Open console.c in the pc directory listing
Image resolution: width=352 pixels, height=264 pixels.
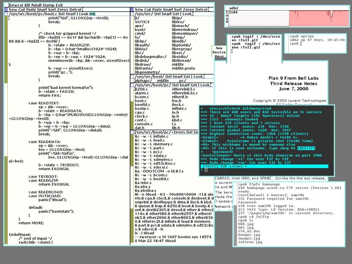pos(144,124)
